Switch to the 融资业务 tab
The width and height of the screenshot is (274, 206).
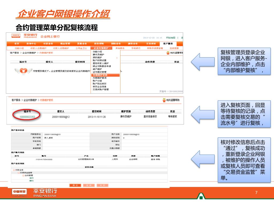coord(133,44)
